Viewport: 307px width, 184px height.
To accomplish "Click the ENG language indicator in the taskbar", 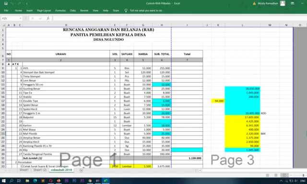I will 303,181.
